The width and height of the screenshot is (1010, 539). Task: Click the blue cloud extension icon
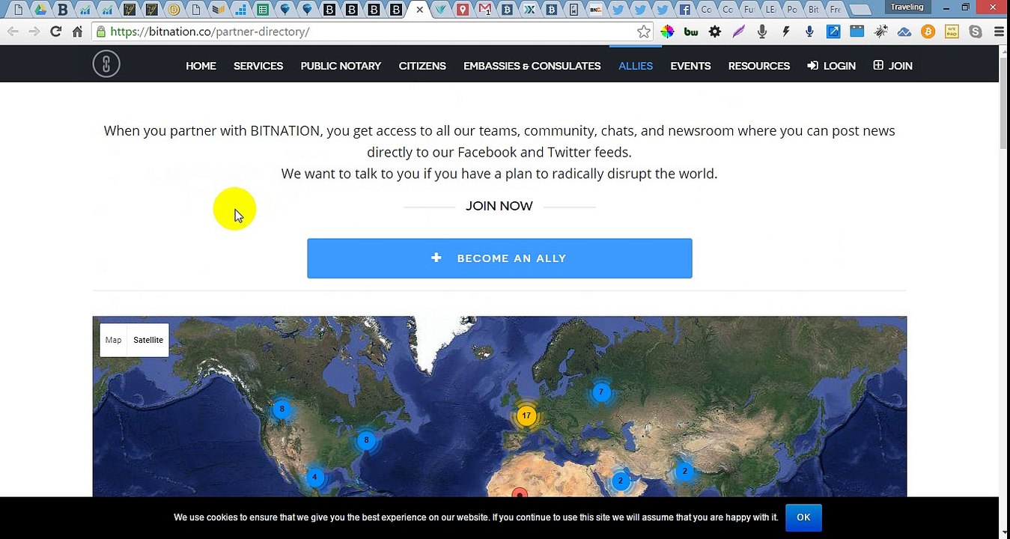click(x=904, y=31)
